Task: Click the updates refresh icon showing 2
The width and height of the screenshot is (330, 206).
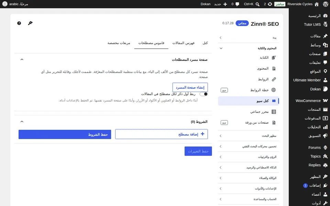Action: point(270,4)
